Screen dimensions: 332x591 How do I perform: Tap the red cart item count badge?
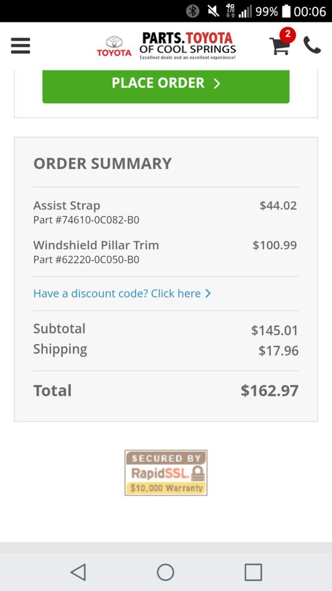coord(288,35)
